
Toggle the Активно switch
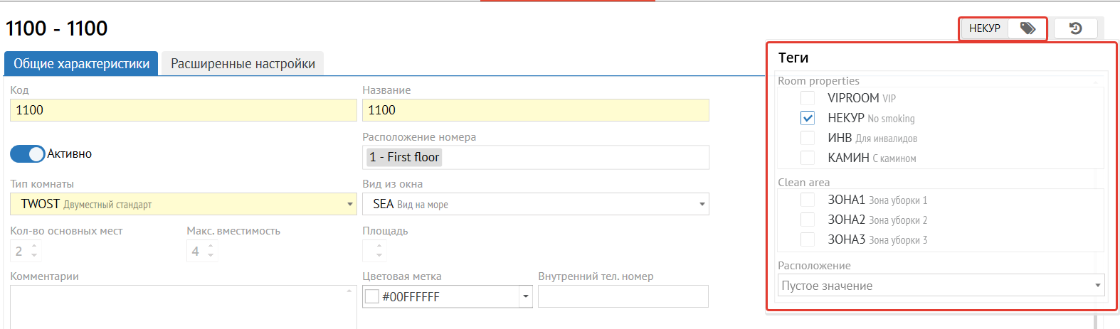pyautogui.click(x=28, y=154)
